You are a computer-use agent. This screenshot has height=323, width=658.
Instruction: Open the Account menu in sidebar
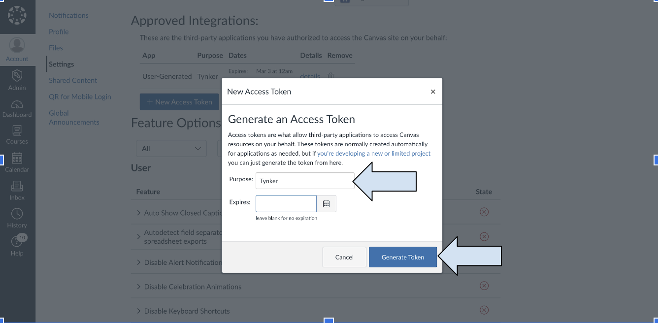pos(17,50)
